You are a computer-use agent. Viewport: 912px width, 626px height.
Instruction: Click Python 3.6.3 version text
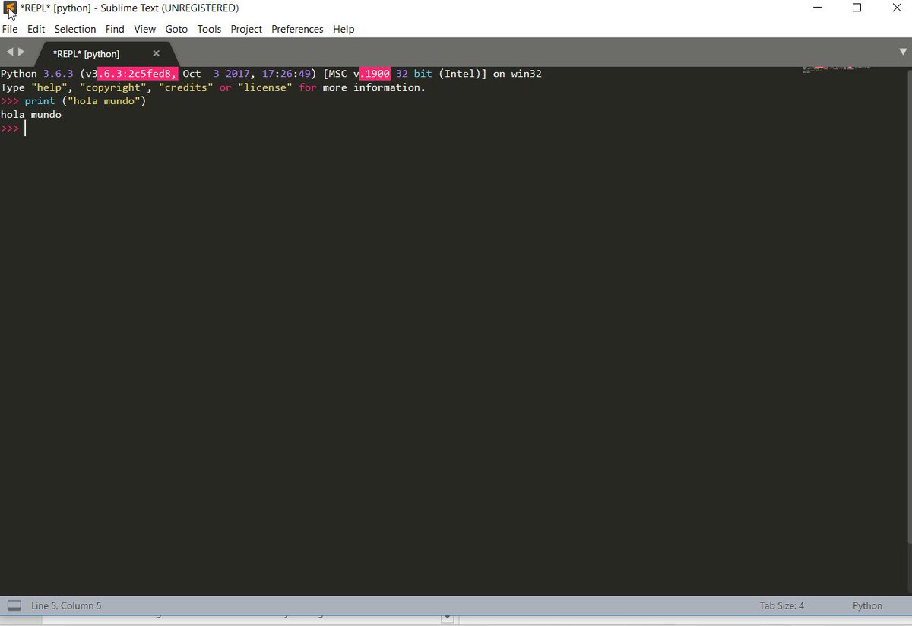pyautogui.click(x=37, y=74)
